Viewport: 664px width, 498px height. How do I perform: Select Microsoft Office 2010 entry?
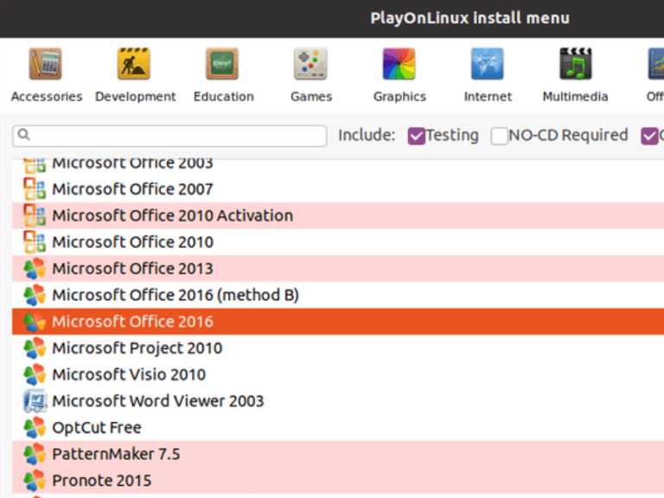[x=338, y=242]
